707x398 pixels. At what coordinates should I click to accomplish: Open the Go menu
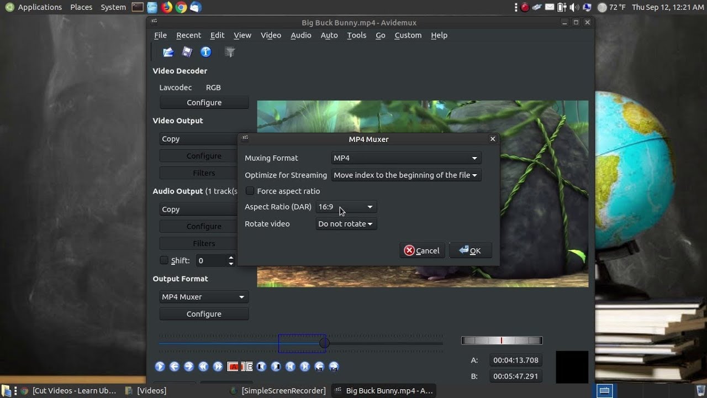[x=381, y=35]
